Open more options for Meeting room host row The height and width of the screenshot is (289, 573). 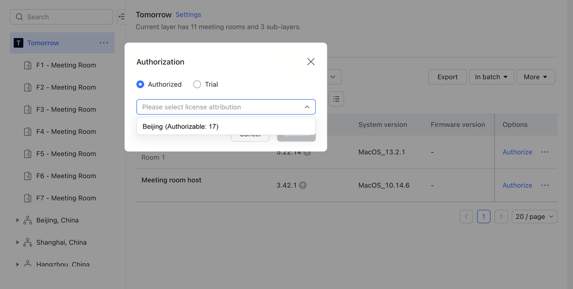point(545,185)
